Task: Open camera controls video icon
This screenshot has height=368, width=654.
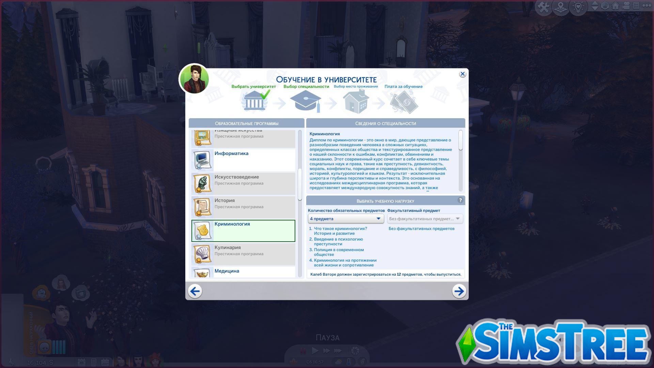Action: (626, 6)
